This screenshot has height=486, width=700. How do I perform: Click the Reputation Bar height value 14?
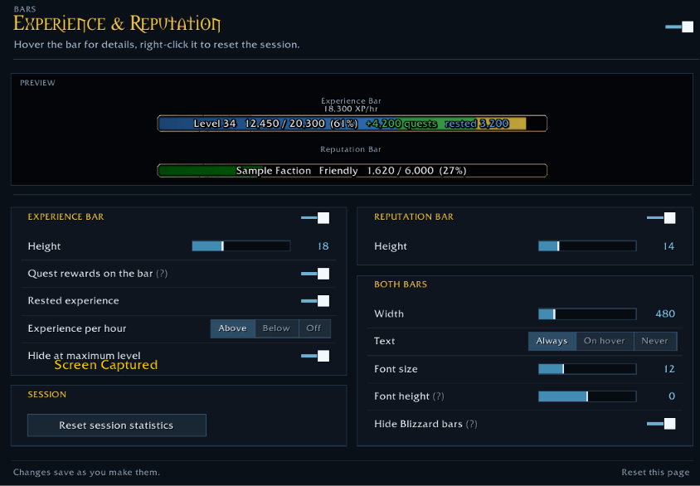click(668, 246)
